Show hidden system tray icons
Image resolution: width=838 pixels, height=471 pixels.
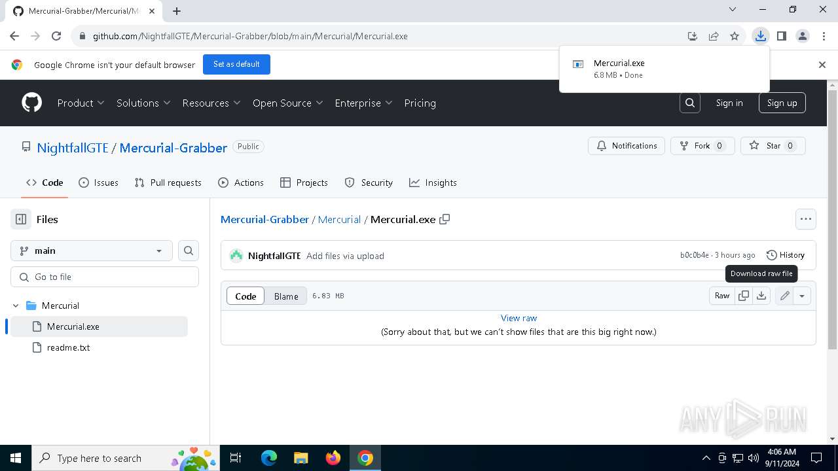click(x=706, y=458)
